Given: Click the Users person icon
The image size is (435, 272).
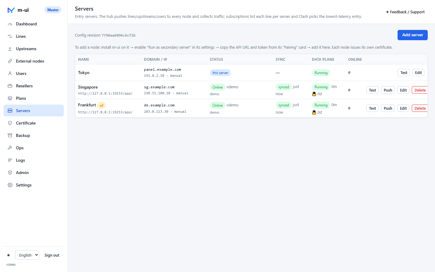Looking at the screenshot, I should (x=10, y=74).
